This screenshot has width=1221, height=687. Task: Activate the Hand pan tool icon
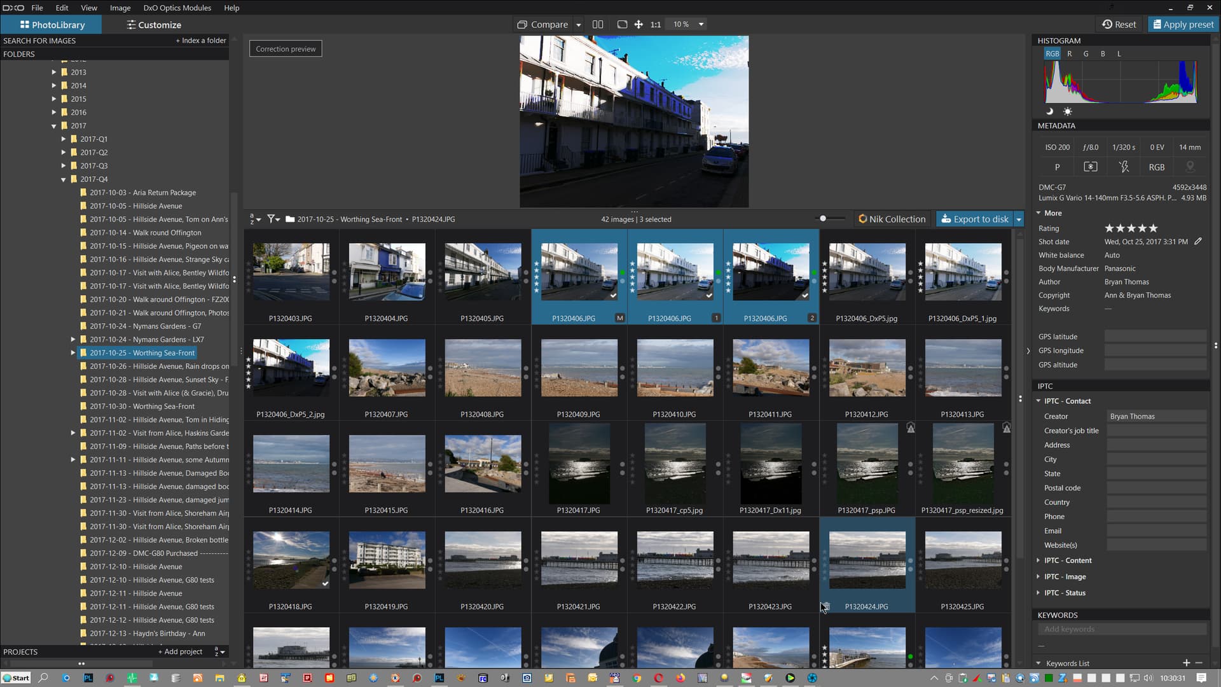tap(638, 24)
